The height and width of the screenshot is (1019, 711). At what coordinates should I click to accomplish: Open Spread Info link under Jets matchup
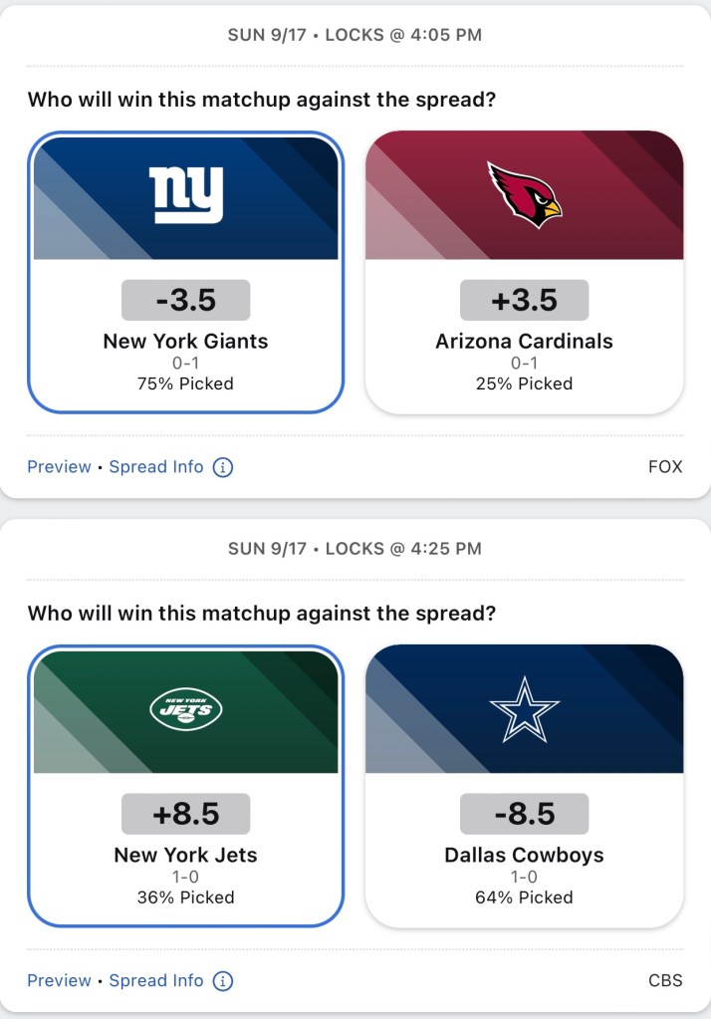(156, 981)
